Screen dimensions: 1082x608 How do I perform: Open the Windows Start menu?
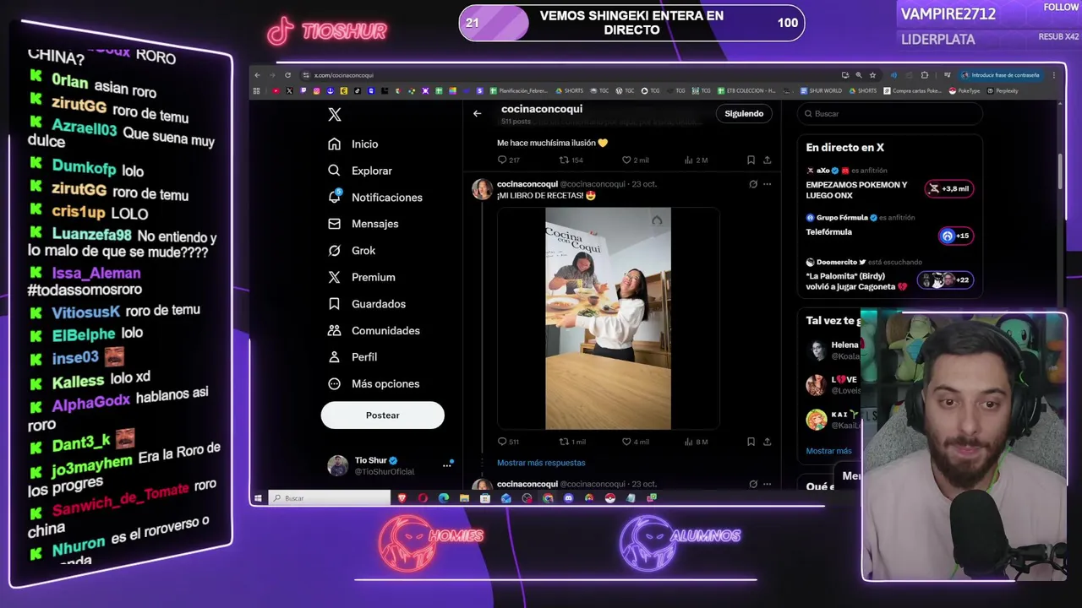tap(258, 498)
